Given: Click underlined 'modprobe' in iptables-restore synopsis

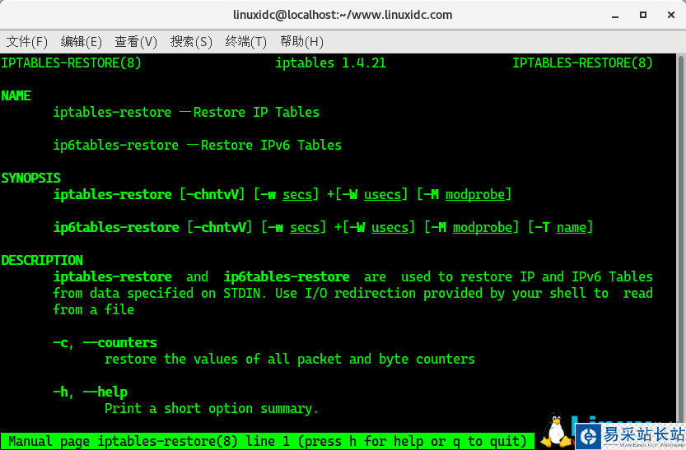Looking at the screenshot, I should pos(475,194).
